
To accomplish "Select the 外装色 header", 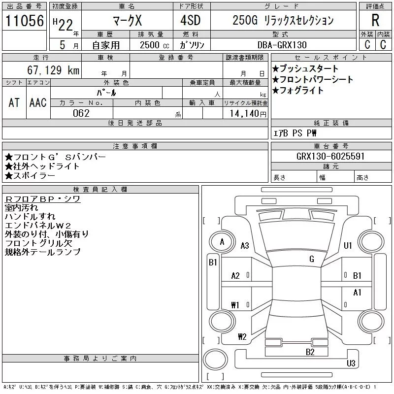I will coord(116,82).
